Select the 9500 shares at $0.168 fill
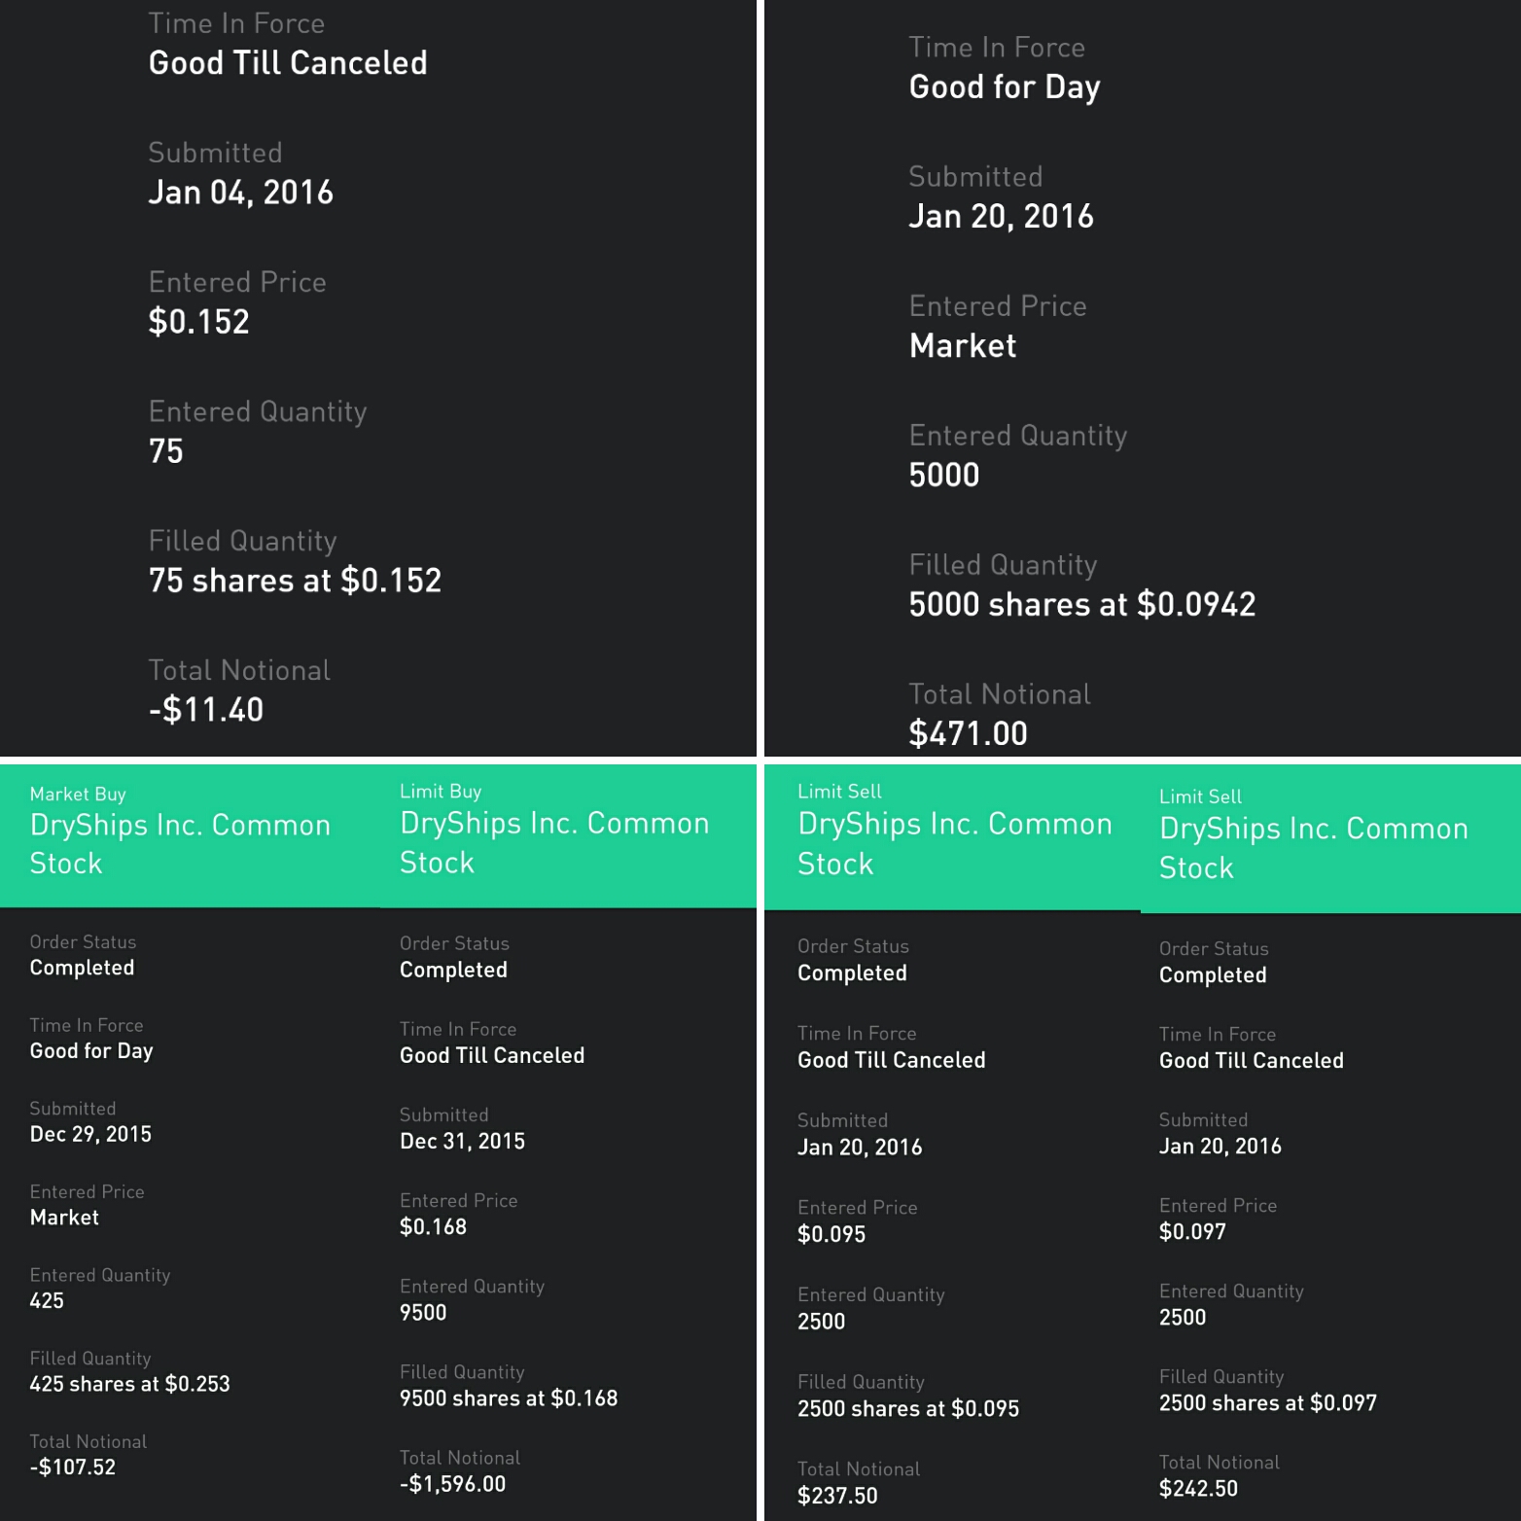 509,1397
